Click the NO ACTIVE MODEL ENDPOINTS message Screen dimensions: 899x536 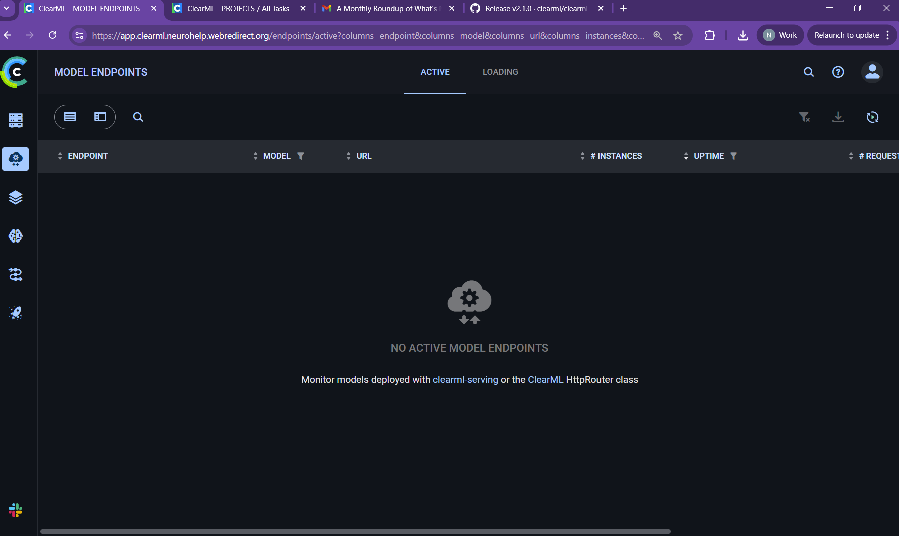click(x=469, y=348)
